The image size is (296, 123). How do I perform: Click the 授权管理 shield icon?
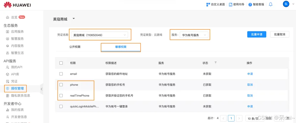7,89
